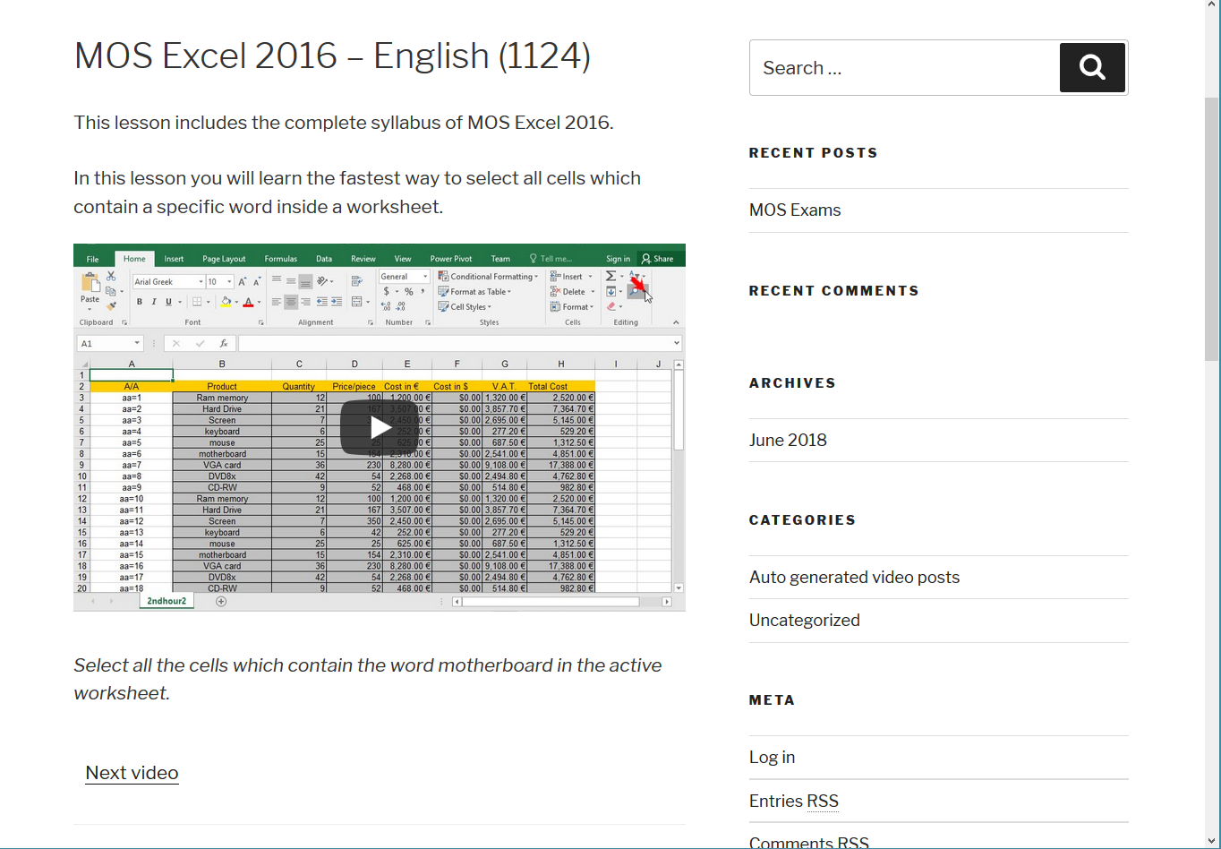Expand the Excel formula bar
1221x849 pixels.
coord(677,343)
